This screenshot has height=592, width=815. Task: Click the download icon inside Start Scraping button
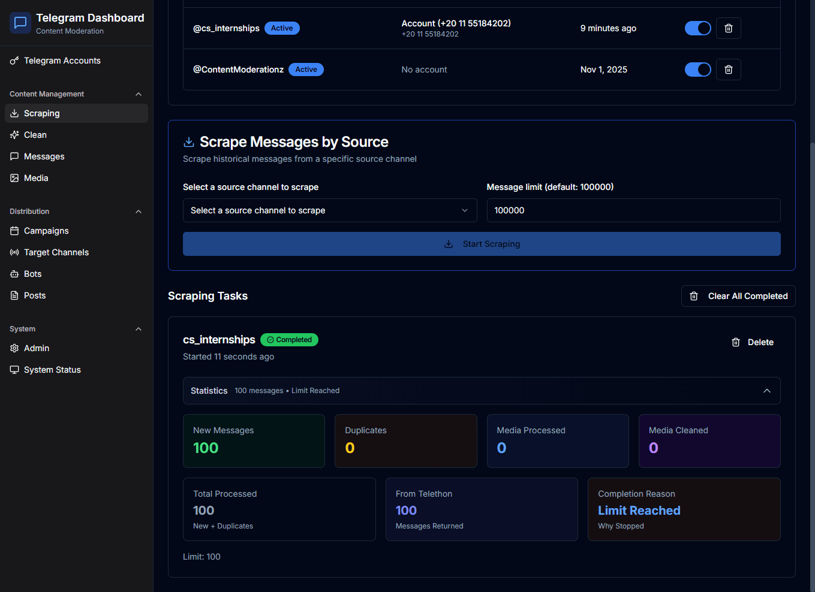point(449,244)
